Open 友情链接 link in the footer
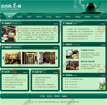Screen dimensions: 107x105 tap(64, 96)
